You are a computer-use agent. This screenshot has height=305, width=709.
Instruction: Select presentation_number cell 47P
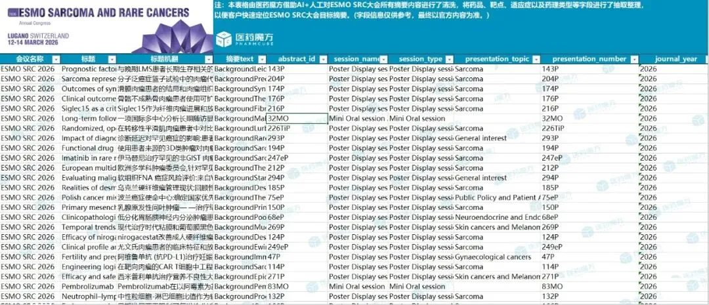tap(590, 257)
